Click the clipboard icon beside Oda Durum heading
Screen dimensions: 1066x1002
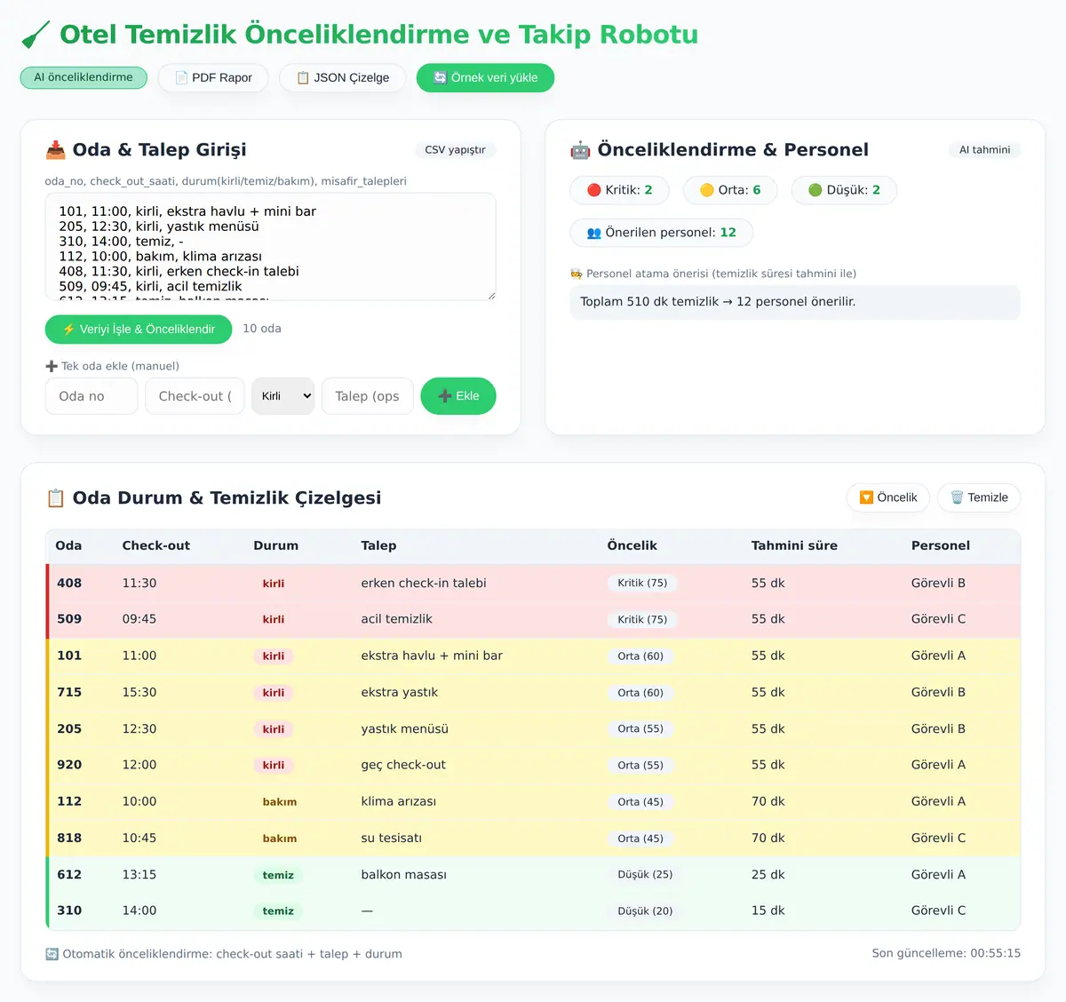56,498
